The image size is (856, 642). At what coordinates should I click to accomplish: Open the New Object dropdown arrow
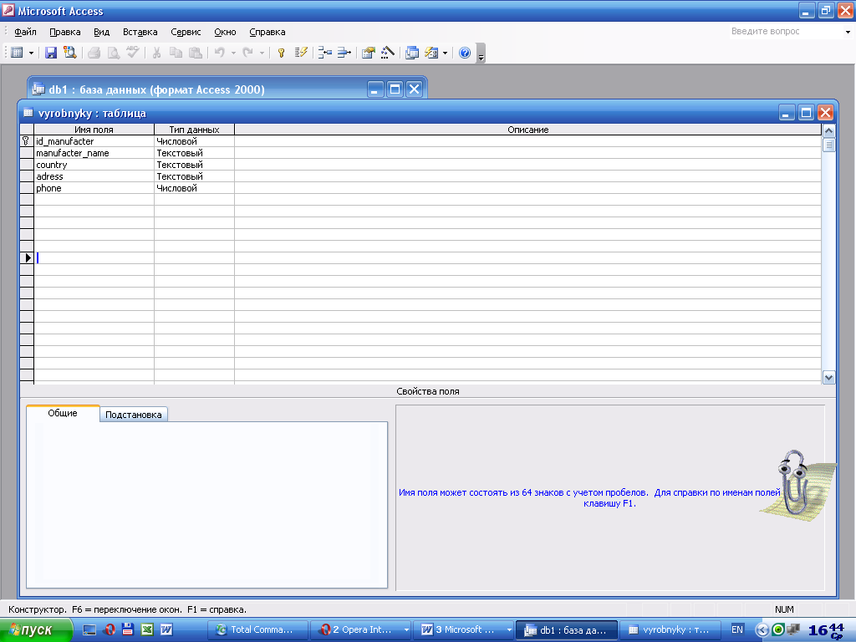[x=445, y=53]
